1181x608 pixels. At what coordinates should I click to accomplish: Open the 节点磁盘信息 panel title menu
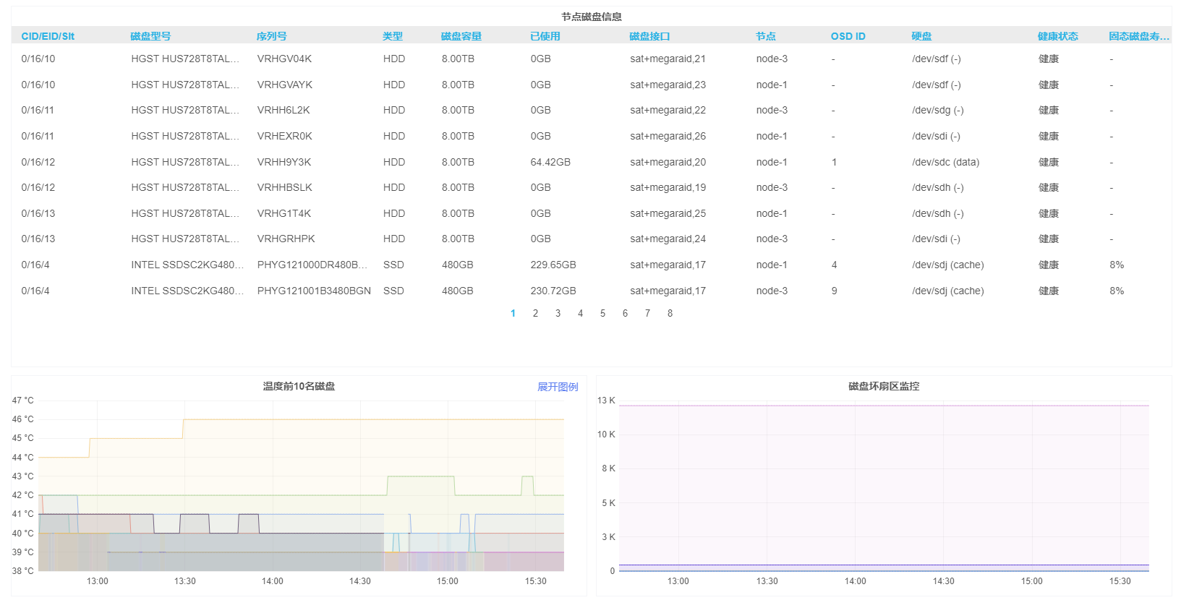pos(591,17)
